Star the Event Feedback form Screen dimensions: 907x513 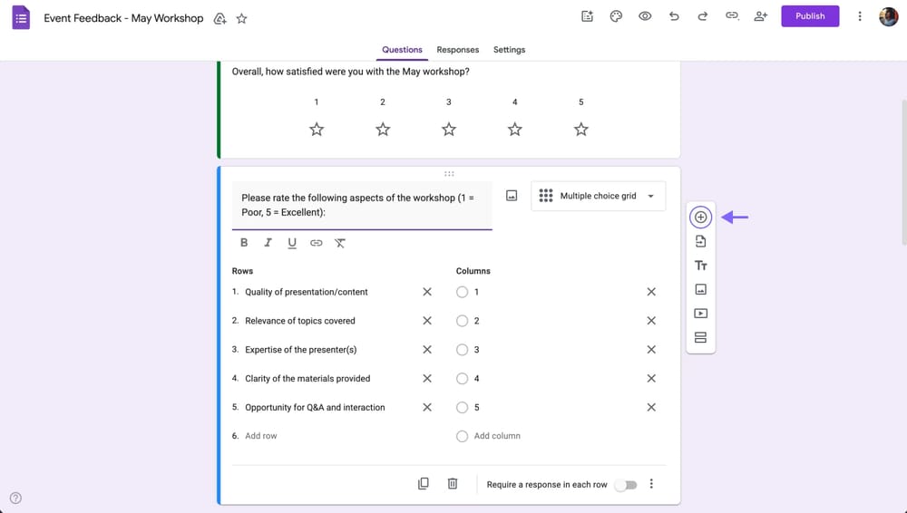[242, 18]
